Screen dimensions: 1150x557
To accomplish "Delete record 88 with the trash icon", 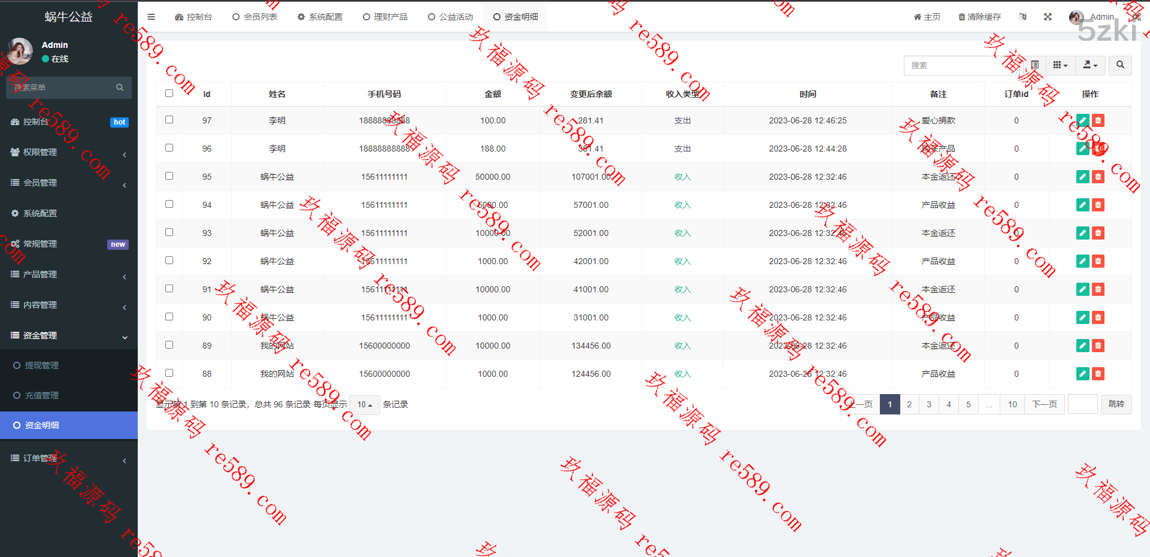I will 1098,374.
